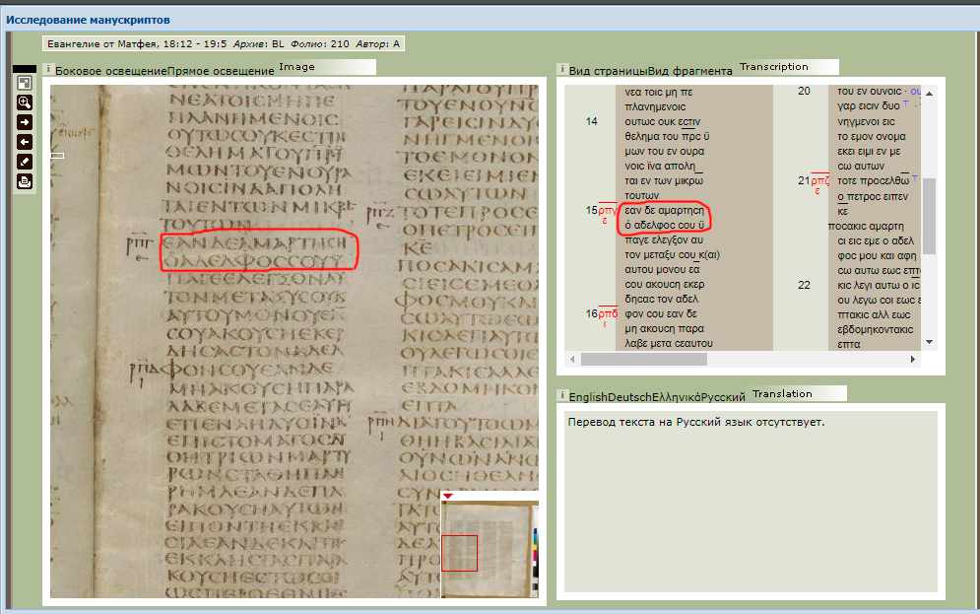Click the red marginal note ρπζ
The height and width of the screenshot is (614, 980).
pyautogui.click(x=820, y=182)
